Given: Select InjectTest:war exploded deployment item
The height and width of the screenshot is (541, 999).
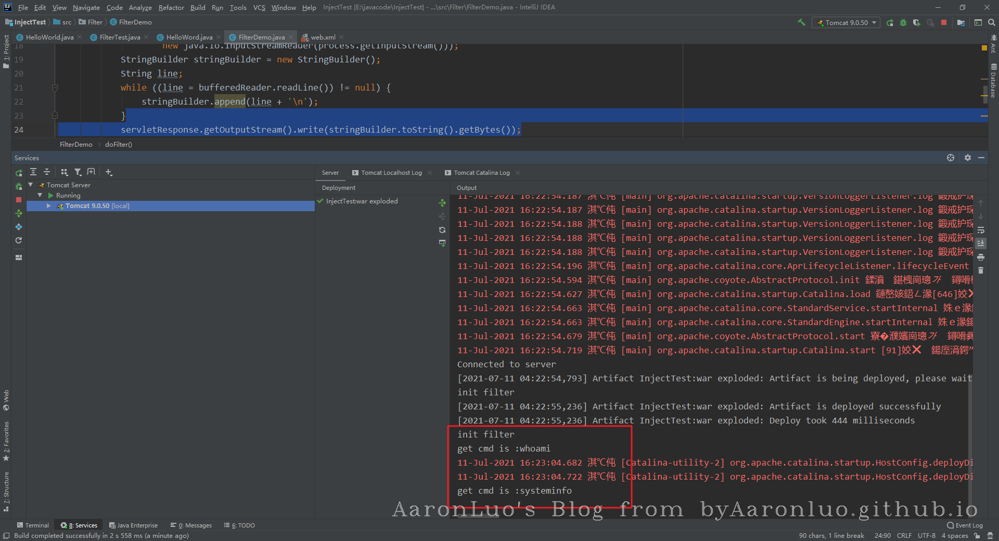Looking at the screenshot, I should 362,201.
